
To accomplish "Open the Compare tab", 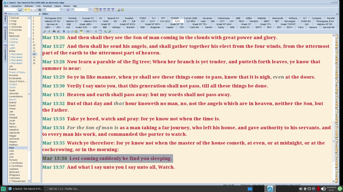I will (x=316, y=18).
